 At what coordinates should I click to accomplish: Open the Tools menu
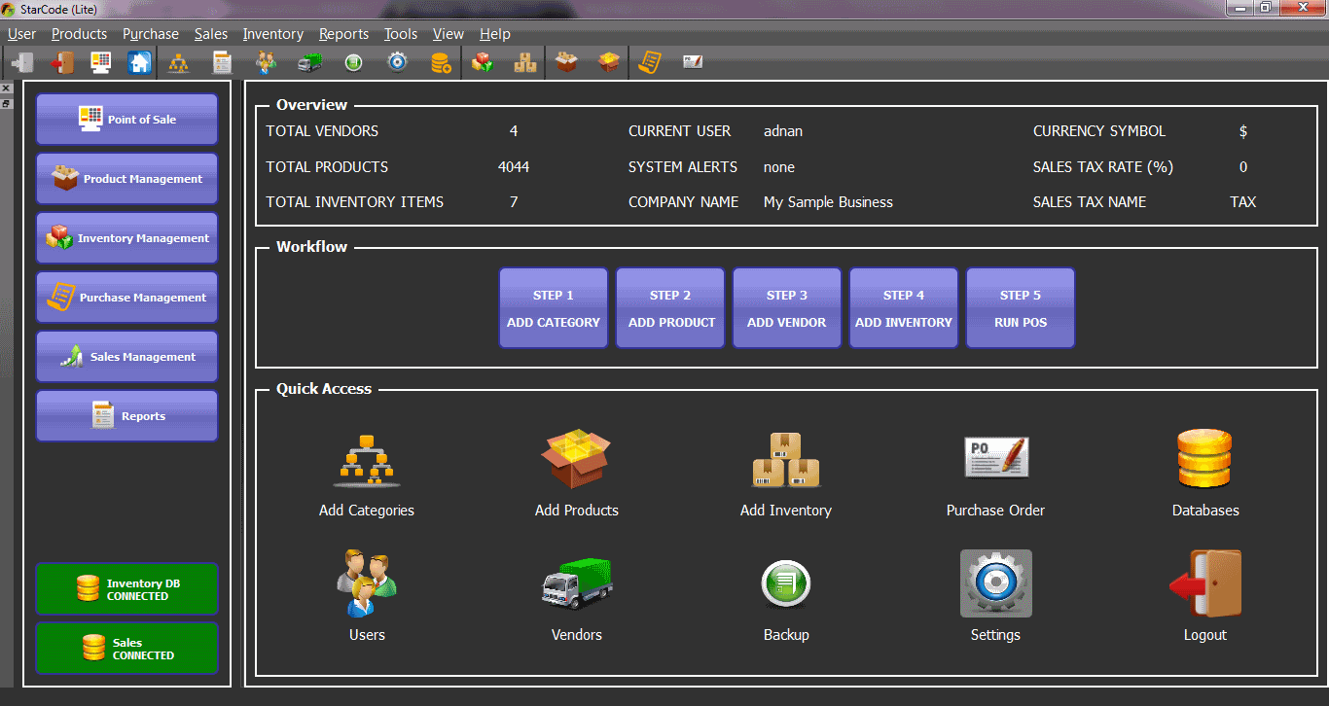pyautogui.click(x=400, y=34)
